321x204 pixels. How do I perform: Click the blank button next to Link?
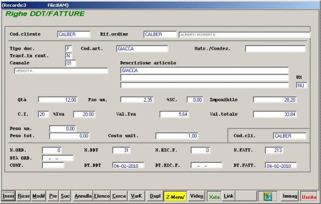click(x=246, y=196)
